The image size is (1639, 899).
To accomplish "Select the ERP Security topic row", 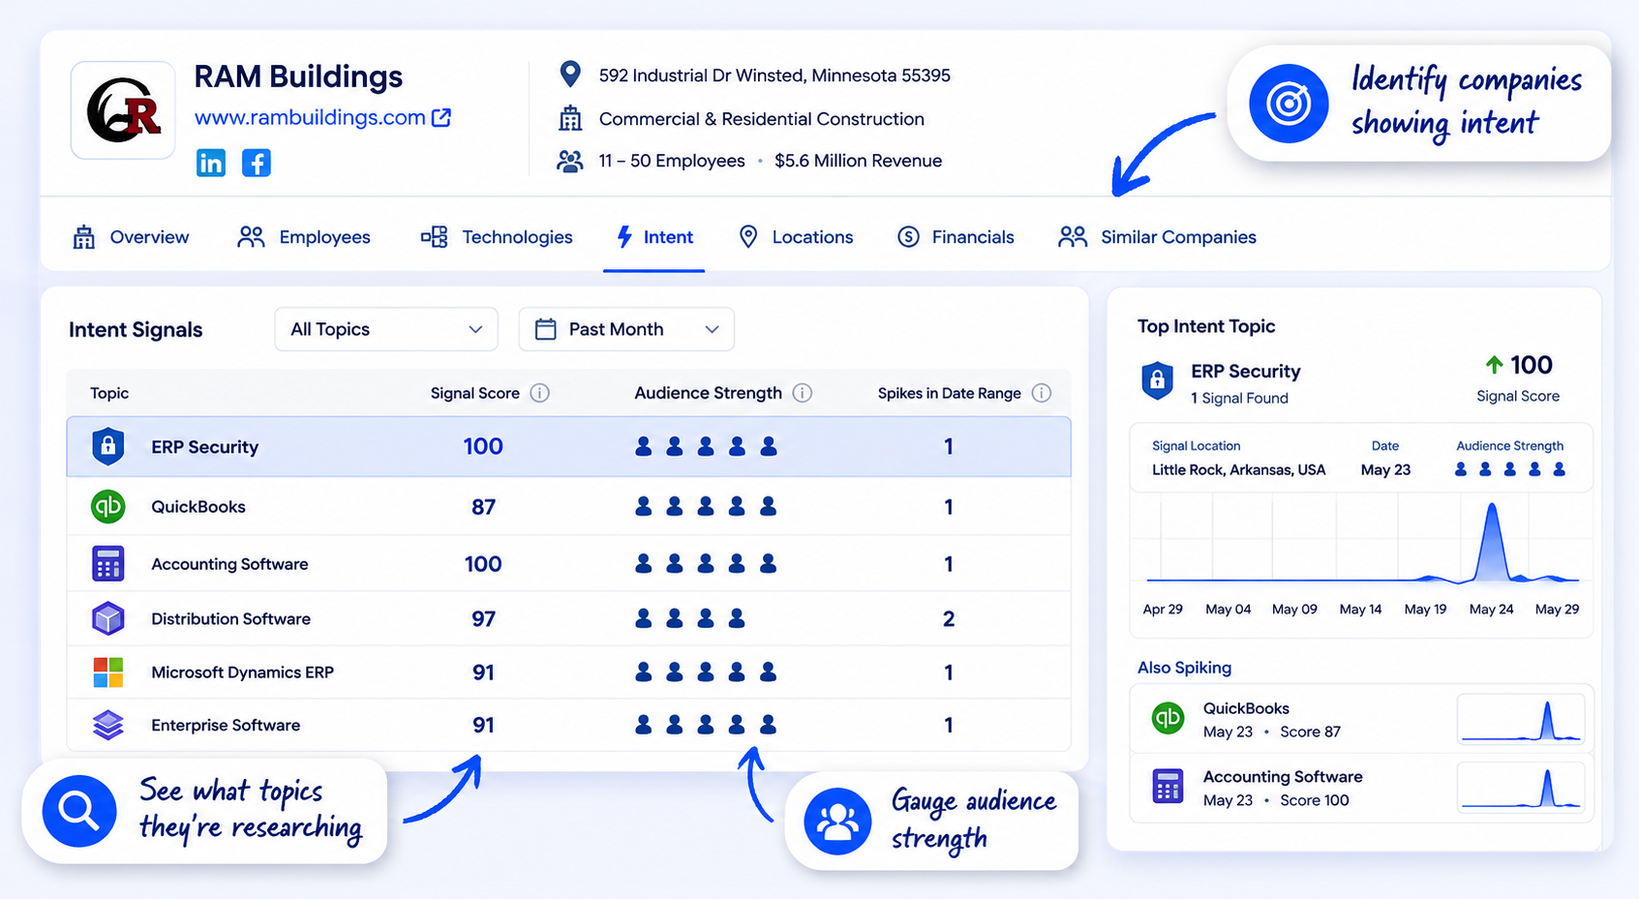I will [569, 446].
